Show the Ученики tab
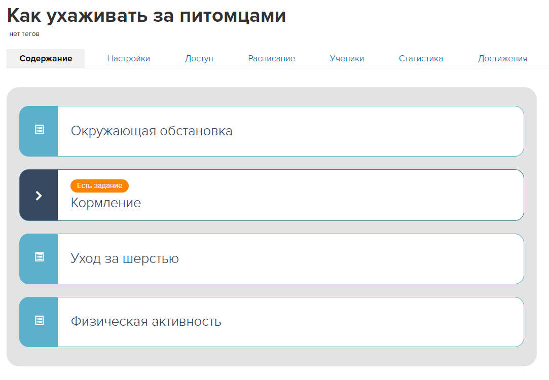549x380 pixels. click(347, 59)
